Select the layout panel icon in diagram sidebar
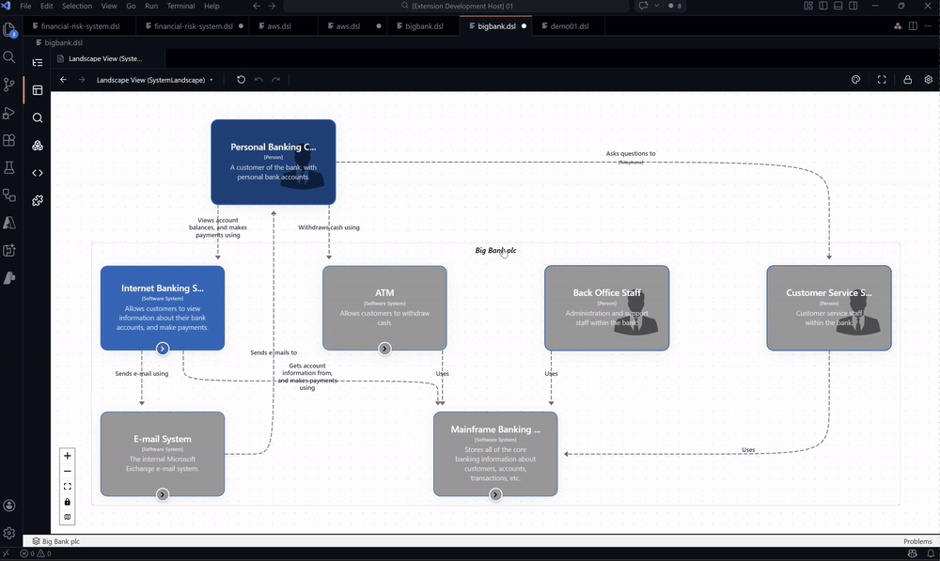 coord(38,90)
